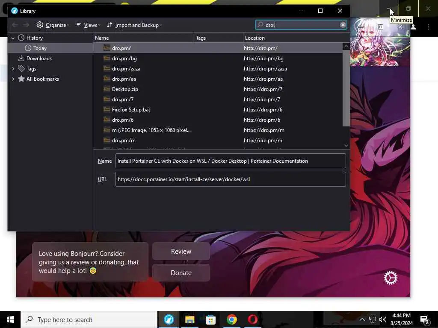The height and width of the screenshot is (328, 438).
Task: Expand the All Bookmarks tree node
Action: pyautogui.click(x=13, y=79)
